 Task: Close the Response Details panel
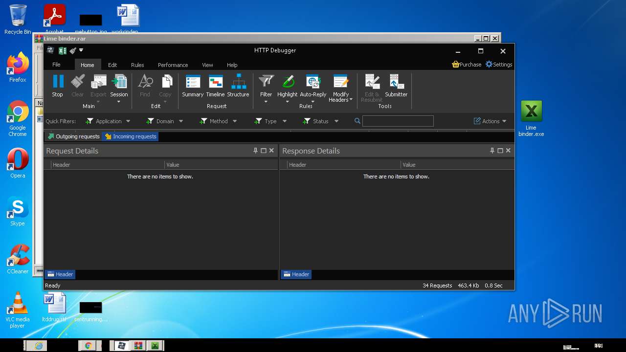click(x=508, y=151)
